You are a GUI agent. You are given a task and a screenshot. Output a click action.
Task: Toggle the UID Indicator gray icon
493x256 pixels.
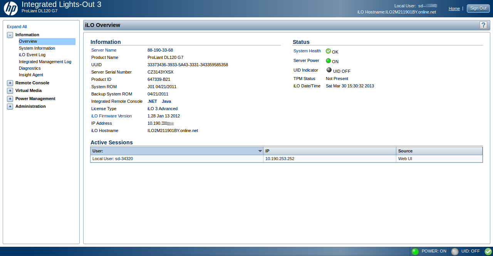(x=329, y=70)
